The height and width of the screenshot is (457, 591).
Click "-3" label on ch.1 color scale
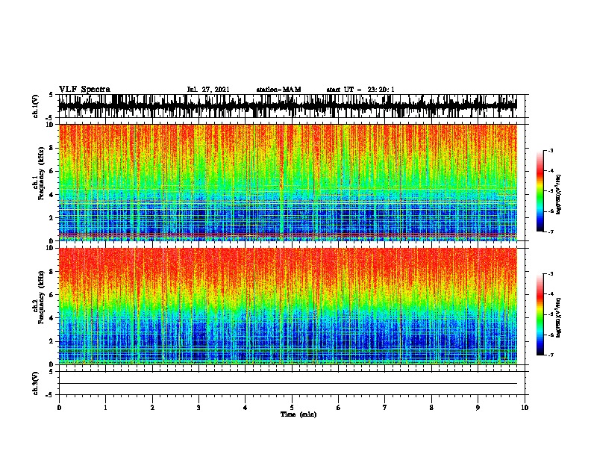[551, 151]
